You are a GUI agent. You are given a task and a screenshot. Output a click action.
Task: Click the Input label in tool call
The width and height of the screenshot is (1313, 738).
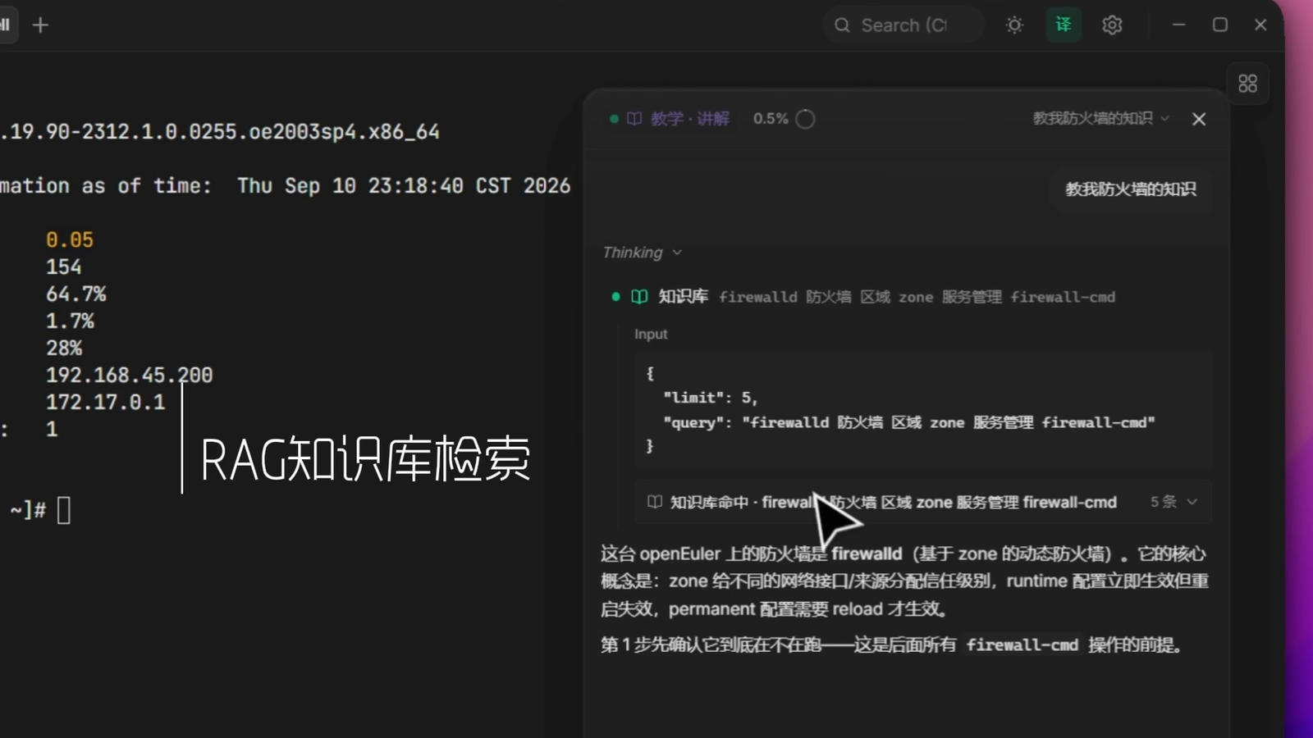(x=651, y=335)
